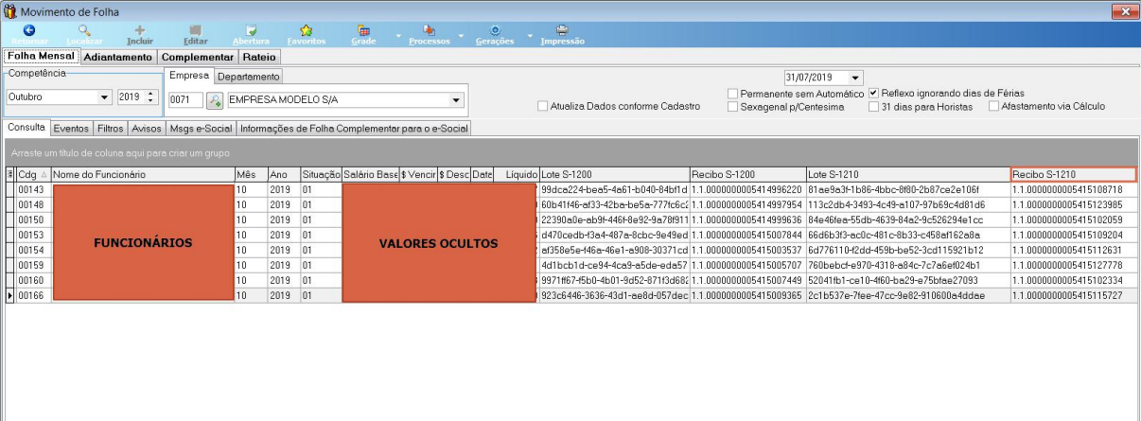Click the Salário Base column header
Screen dimensions: 1141x421
371,175
